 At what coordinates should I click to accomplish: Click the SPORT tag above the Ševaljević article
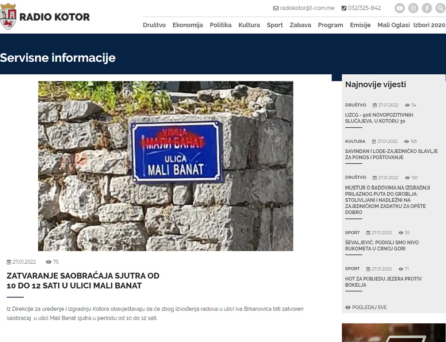tap(353, 233)
